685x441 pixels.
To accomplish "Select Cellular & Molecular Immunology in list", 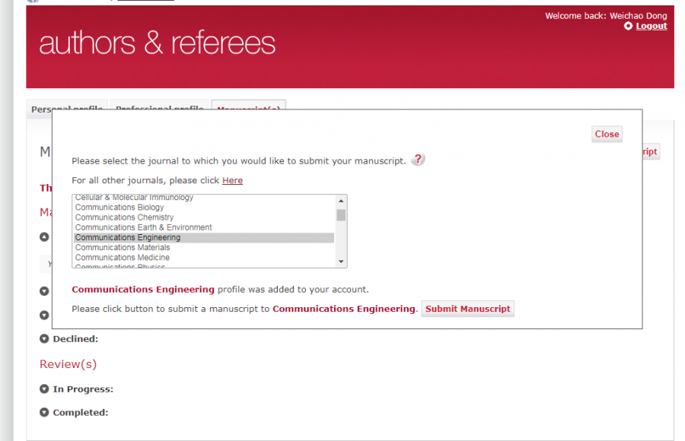I will pyautogui.click(x=204, y=198).
